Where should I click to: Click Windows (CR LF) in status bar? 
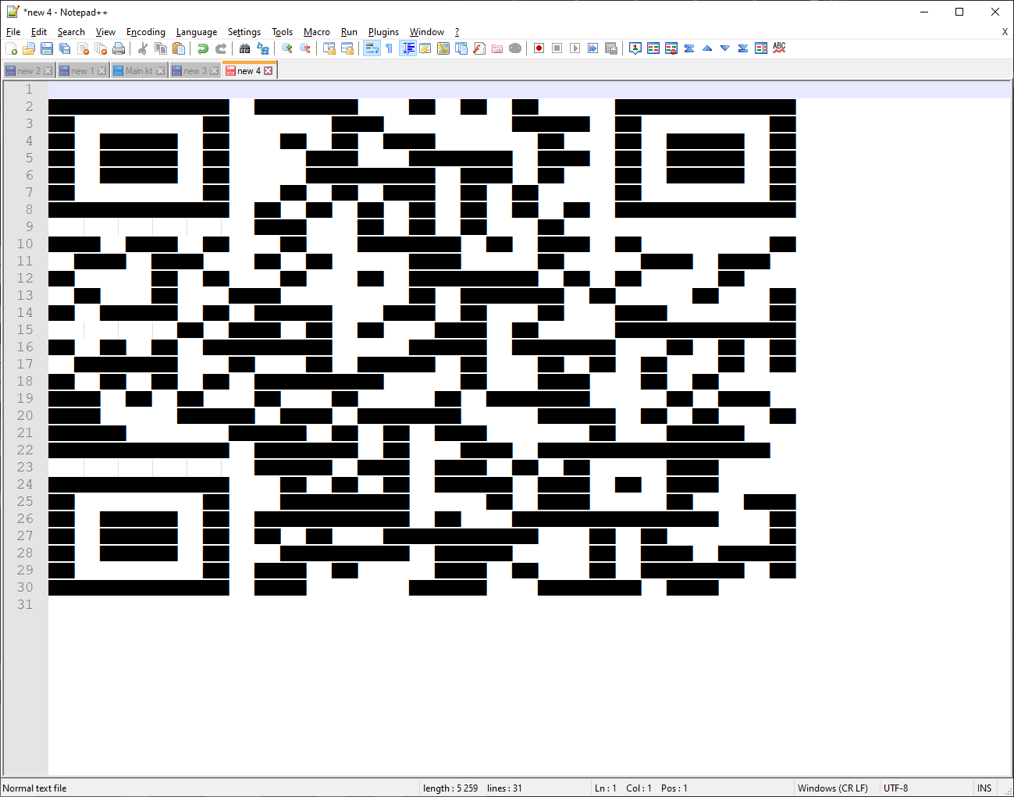point(833,788)
